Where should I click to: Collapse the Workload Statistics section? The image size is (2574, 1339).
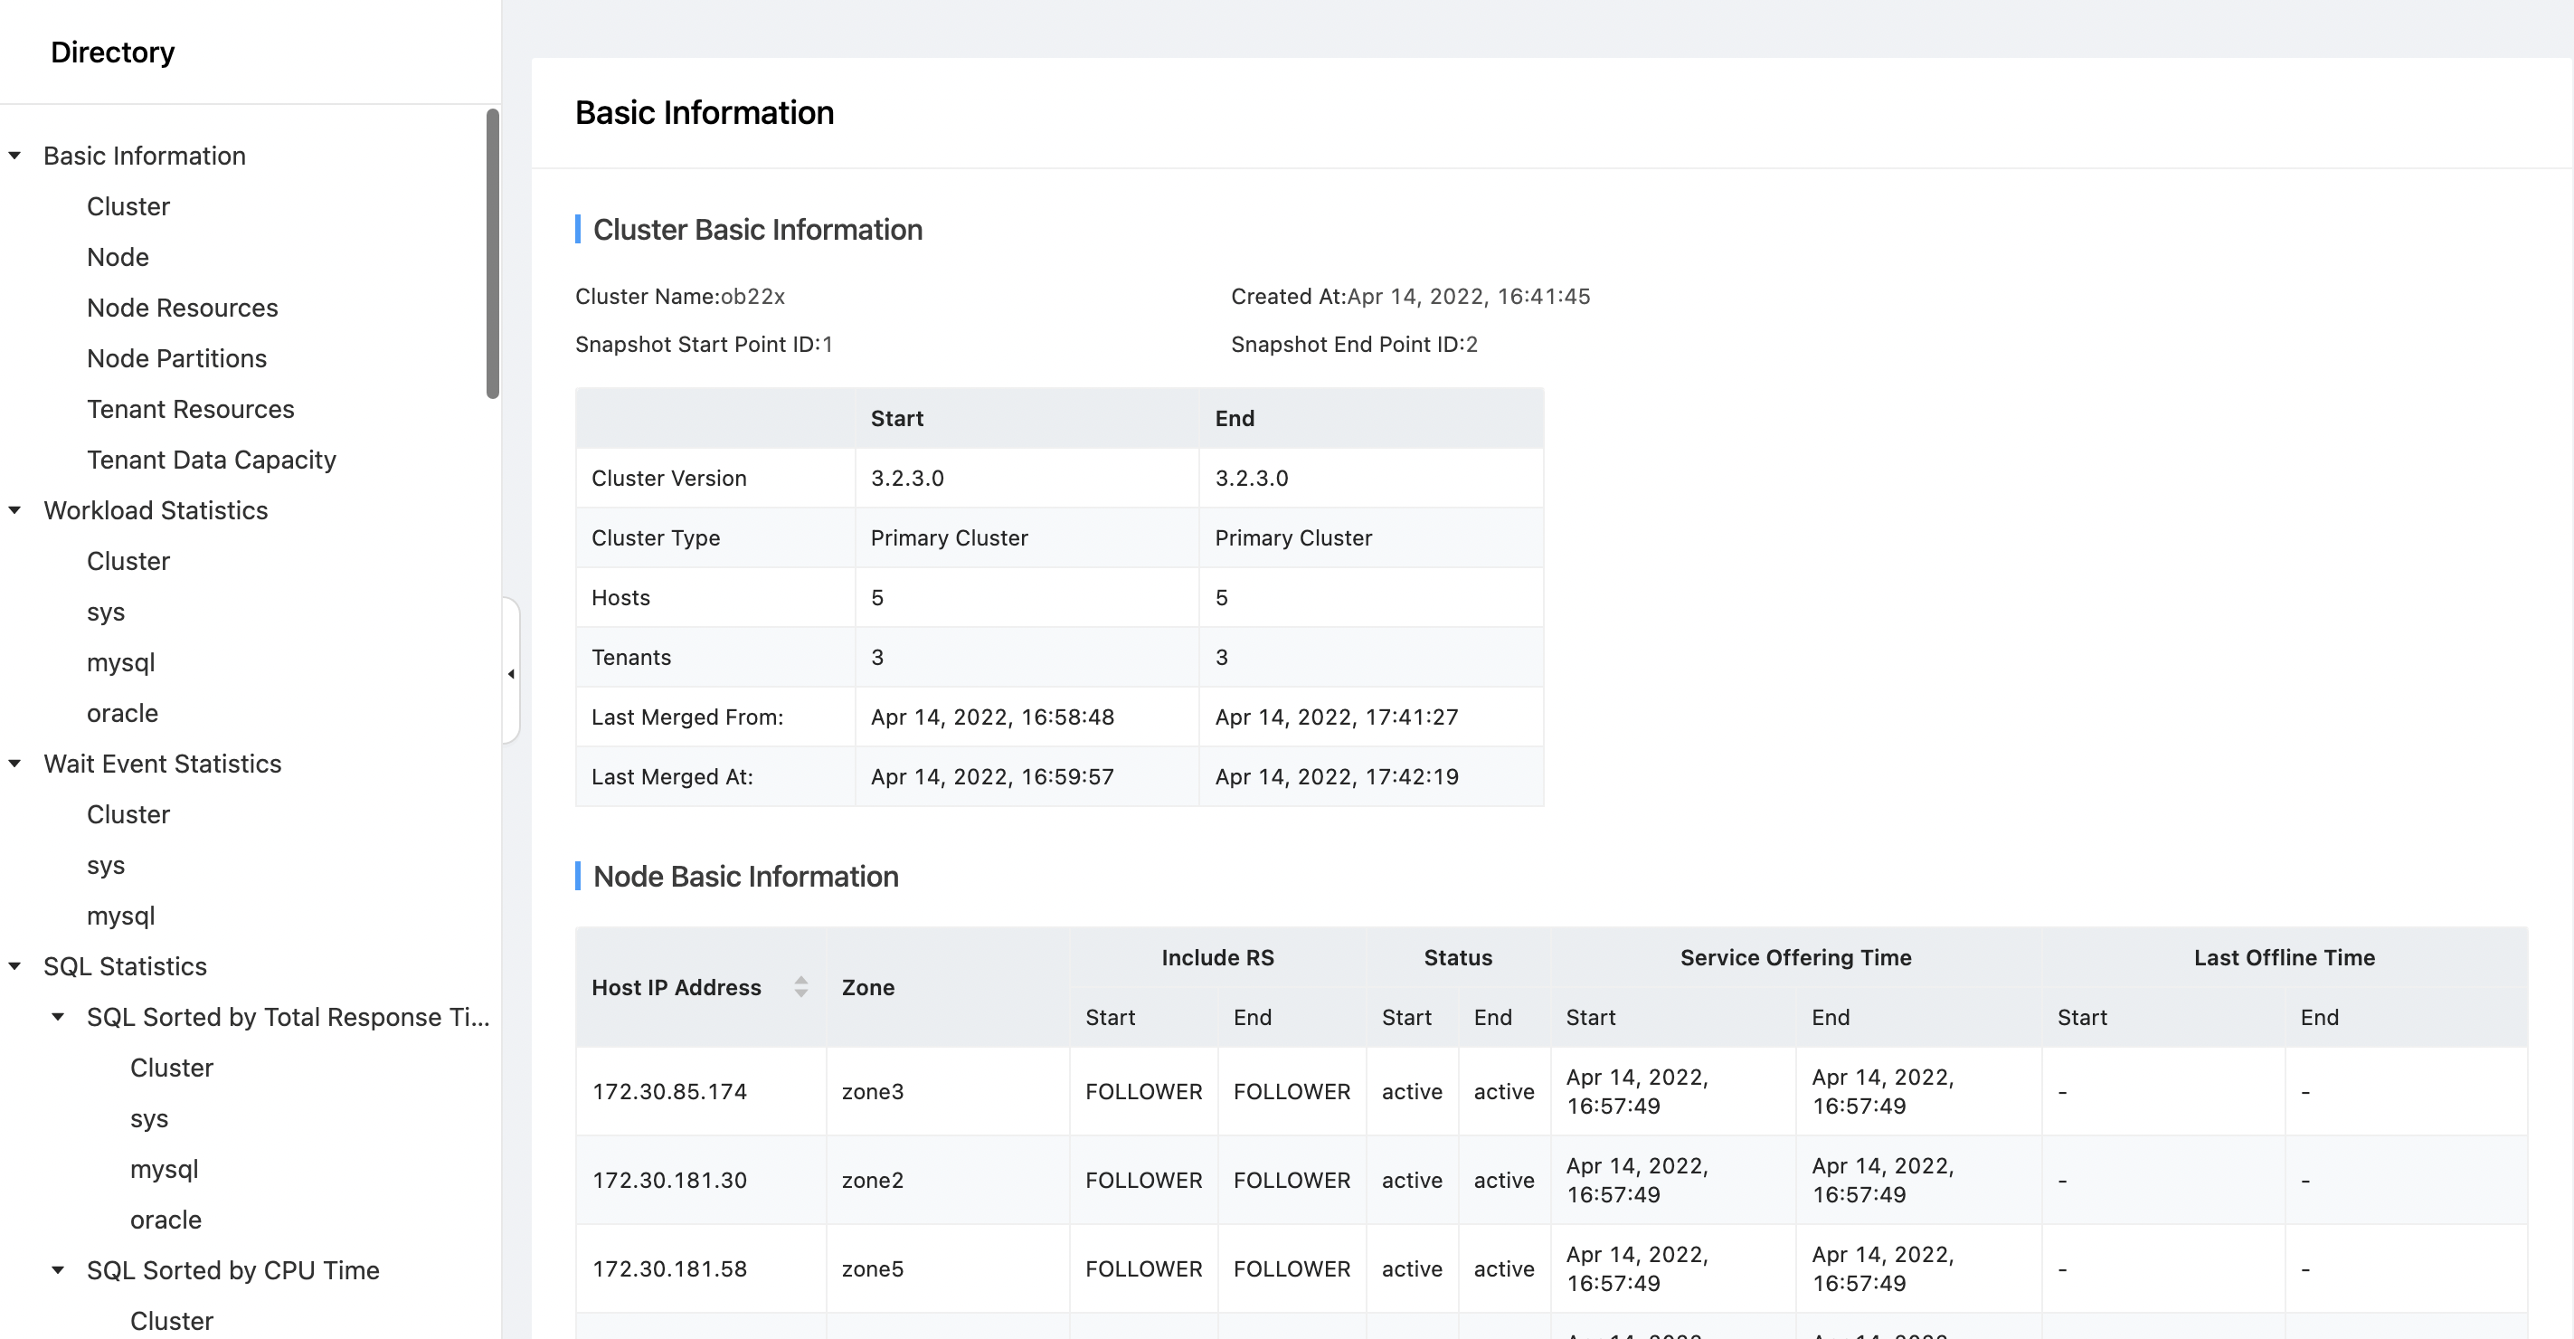click(14, 509)
